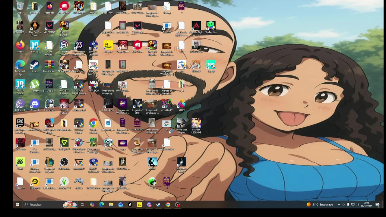This screenshot has height=217, width=386.
Task: Select the Play Football Manager icon
Action: click(79, 49)
